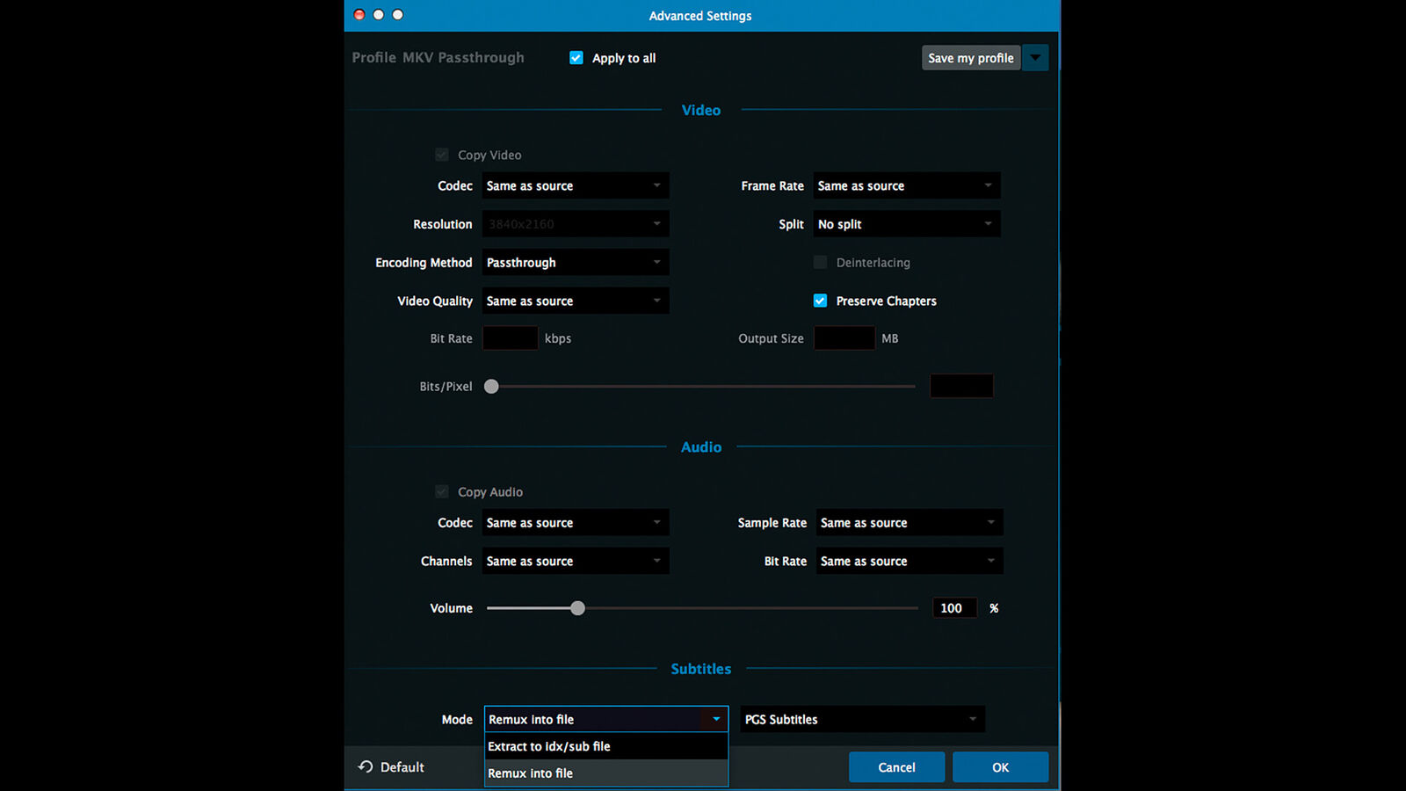
Task: Expand the Audio Channels dropdown
Action: click(x=575, y=562)
